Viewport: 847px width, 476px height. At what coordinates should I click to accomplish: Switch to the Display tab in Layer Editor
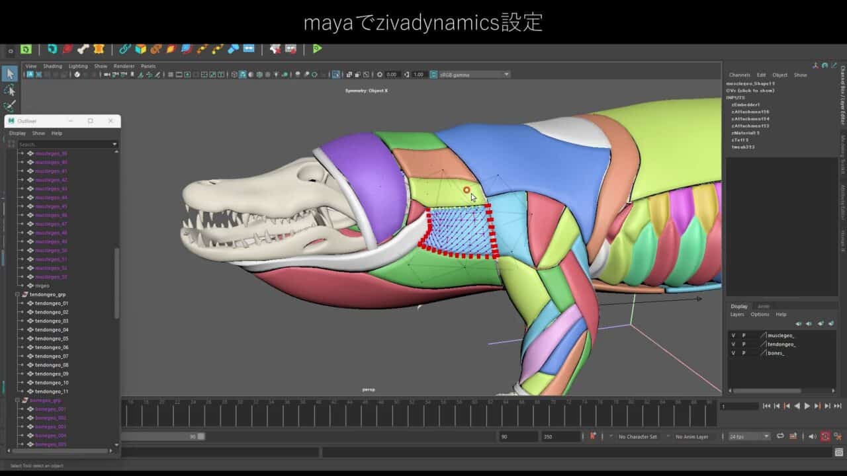[739, 306]
